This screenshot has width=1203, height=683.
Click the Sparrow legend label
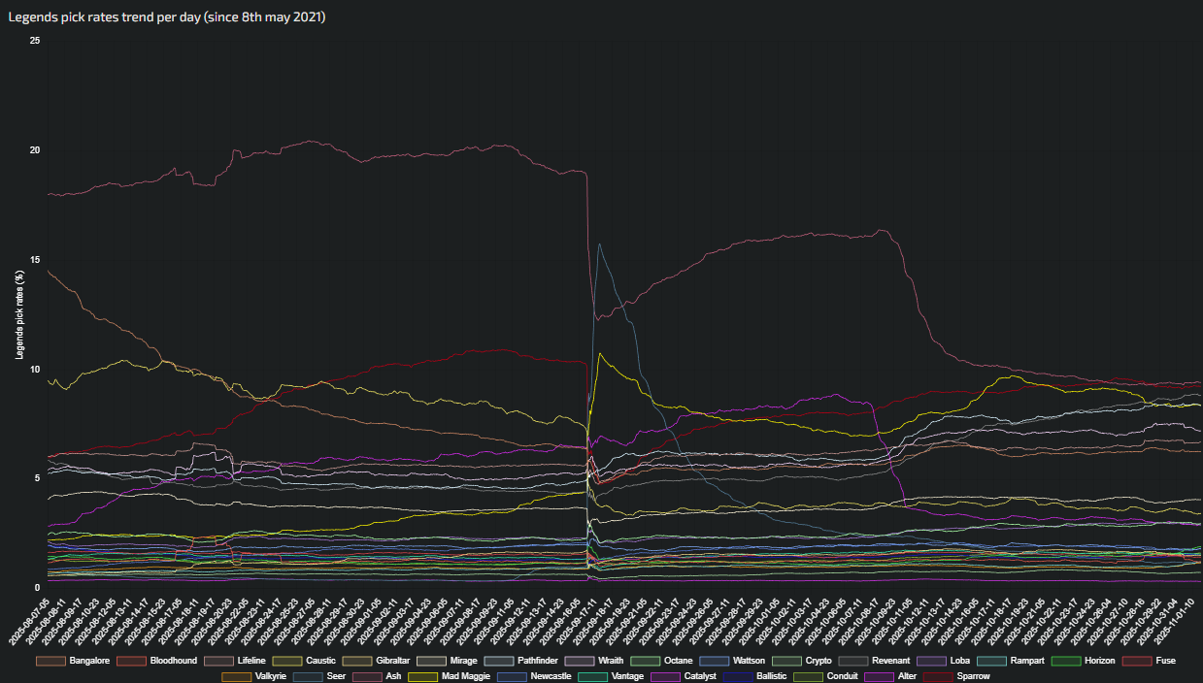(x=973, y=676)
